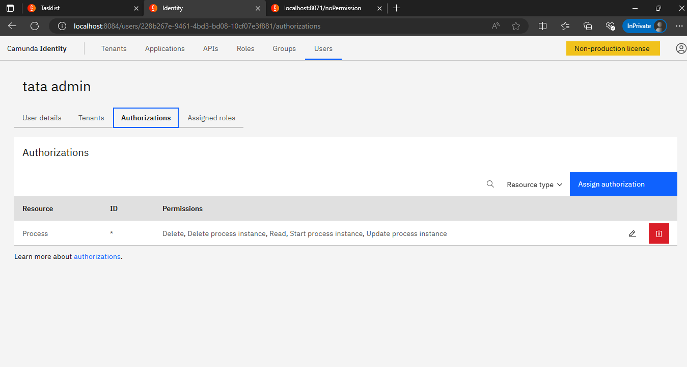Click the site info icon in the address bar
The height and width of the screenshot is (367, 687).
(x=61, y=26)
